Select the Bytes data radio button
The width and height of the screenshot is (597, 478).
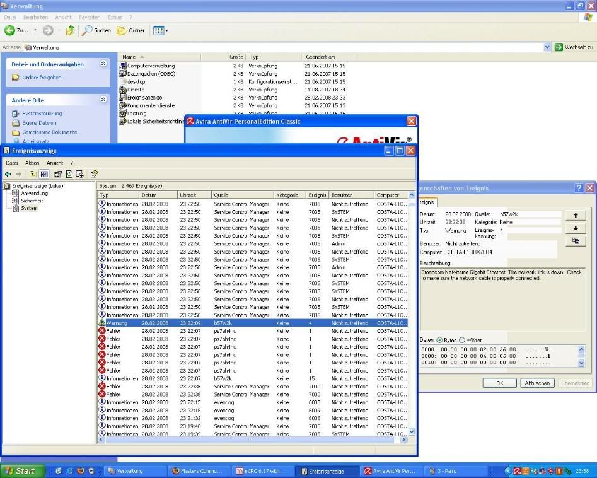pos(439,340)
